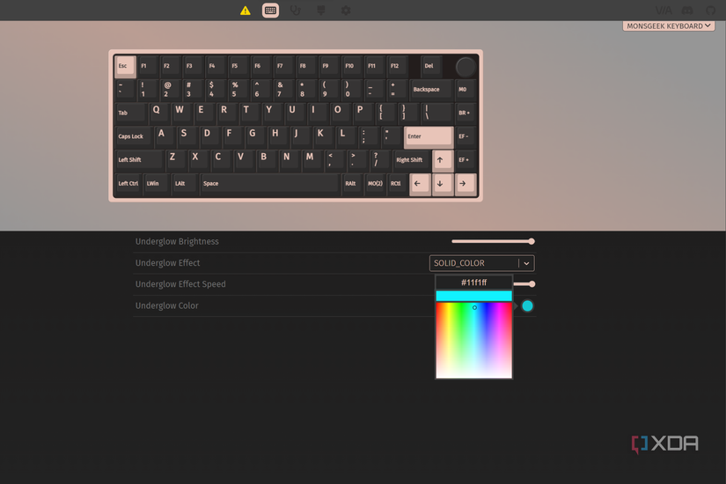Select the Left Shift key
Viewport: 726px width, 484px height.
(x=139, y=161)
